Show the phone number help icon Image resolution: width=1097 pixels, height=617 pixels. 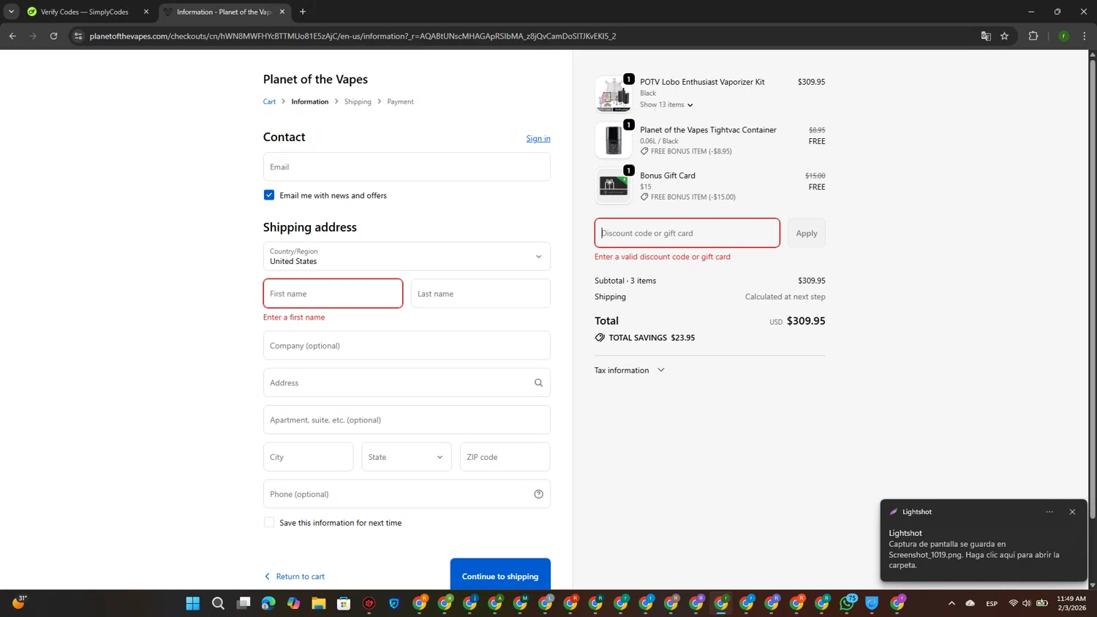[x=538, y=494]
